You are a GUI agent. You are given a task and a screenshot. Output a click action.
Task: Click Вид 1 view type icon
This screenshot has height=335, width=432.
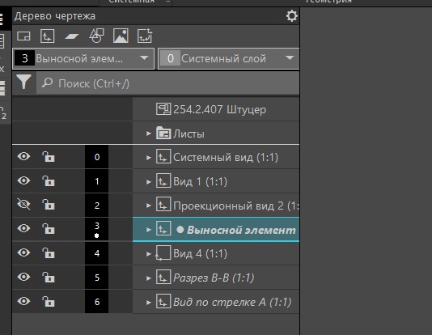[x=163, y=180]
